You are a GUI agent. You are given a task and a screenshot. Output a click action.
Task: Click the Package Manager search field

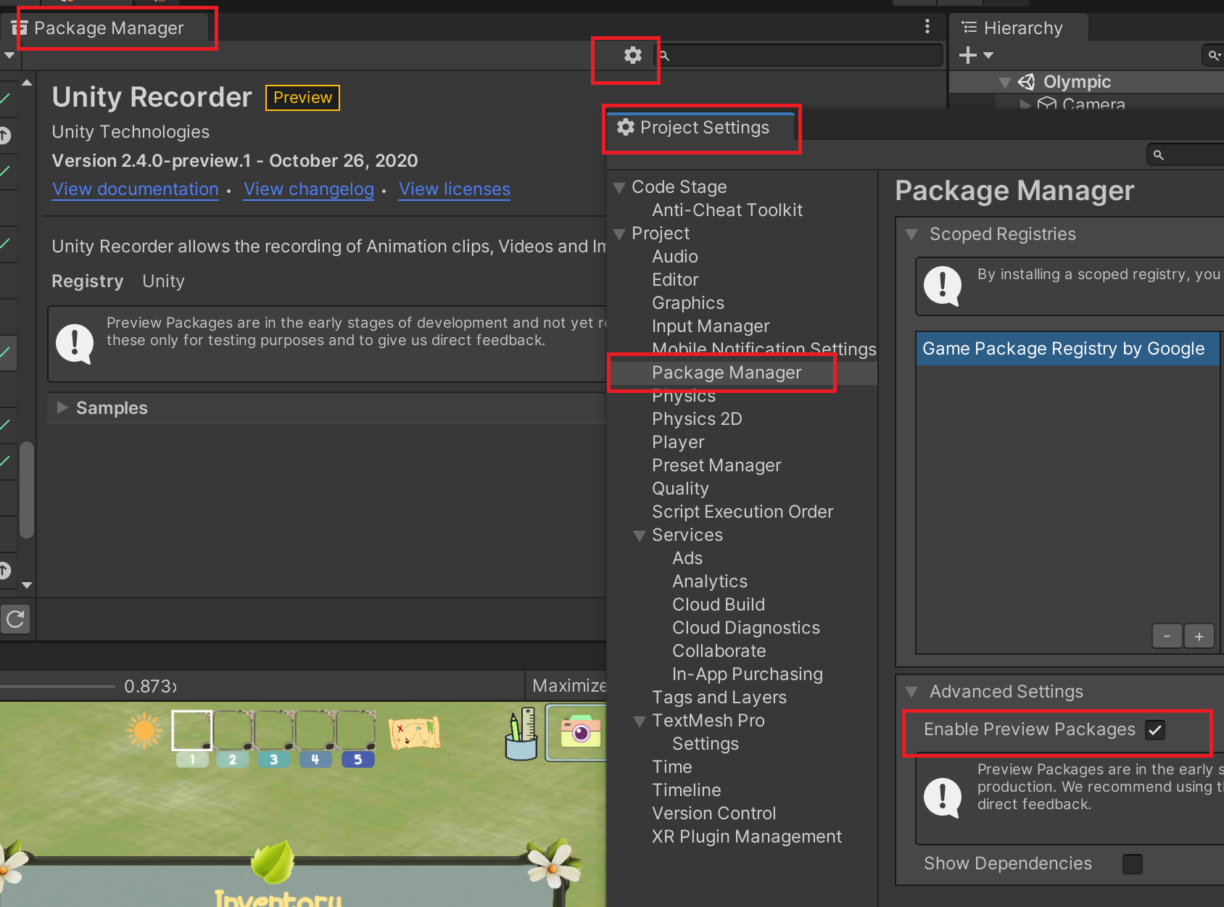(x=799, y=55)
